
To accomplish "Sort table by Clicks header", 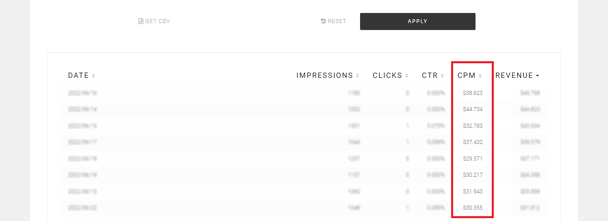I will tap(387, 75).
